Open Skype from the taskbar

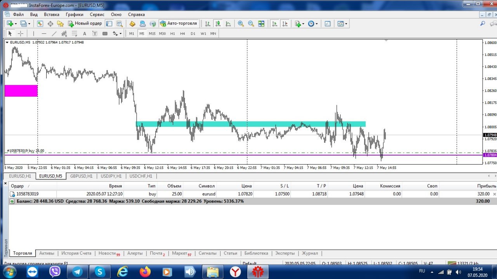pyautogui.click(x=100, y=272)
